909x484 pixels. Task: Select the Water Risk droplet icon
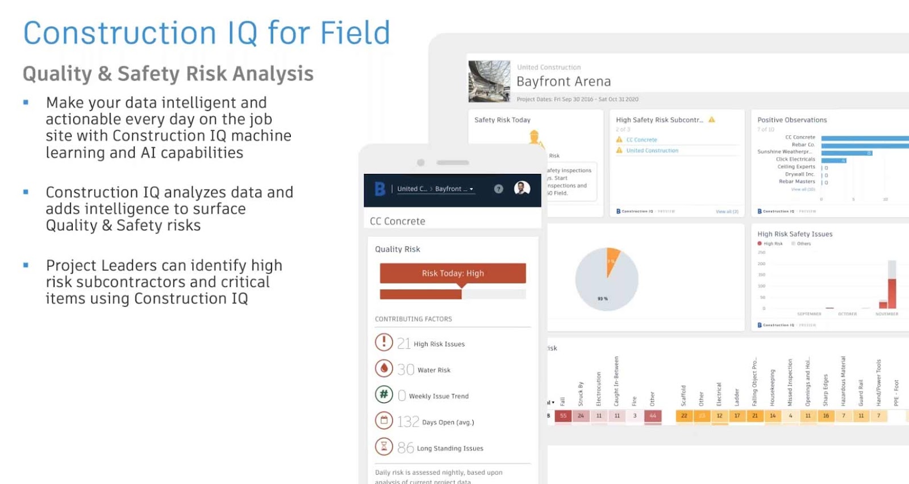pyautogui.click(x=384, y=368)
